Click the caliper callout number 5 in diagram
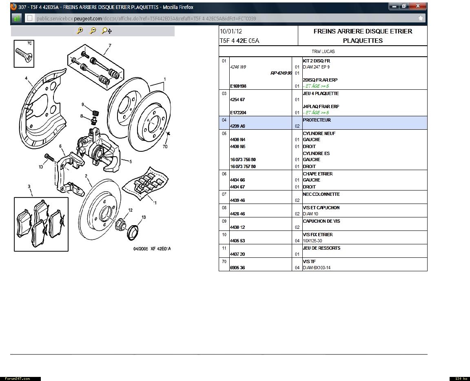Image resolution: width=470 pixels, height=381 pixels. tap(131, 162)
